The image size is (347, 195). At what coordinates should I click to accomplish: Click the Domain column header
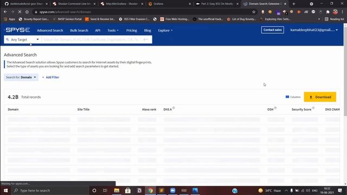pyautogui.click(x=13, y=109)
